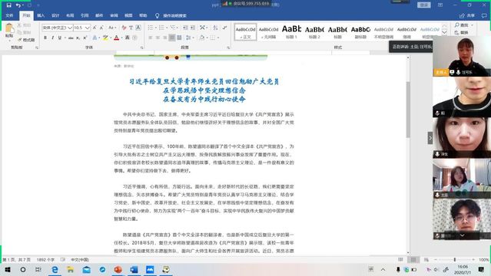This screenshot has height=276, width=491.
Task: Toggle Underline formatting
Action: [x=60, y=38]
